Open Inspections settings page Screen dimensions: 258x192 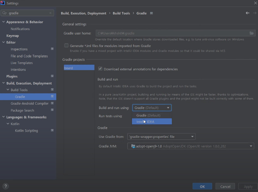click(x=19, y=49)
